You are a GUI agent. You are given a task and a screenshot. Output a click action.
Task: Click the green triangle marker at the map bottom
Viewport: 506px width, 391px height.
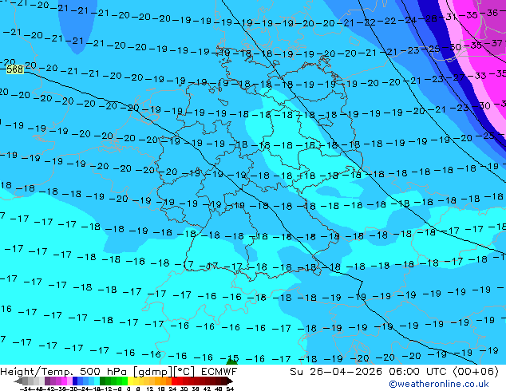tap(231, 361)
